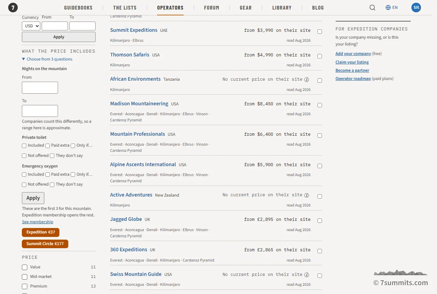Select the Madison Mountaineering row checkbox

click(x=320, y=105)
